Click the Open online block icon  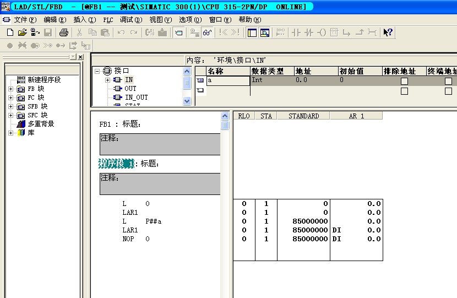click(35, 32)
